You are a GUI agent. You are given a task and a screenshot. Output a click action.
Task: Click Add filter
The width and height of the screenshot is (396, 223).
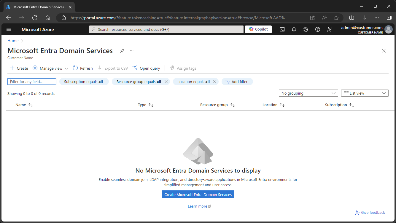coord(237,82)
